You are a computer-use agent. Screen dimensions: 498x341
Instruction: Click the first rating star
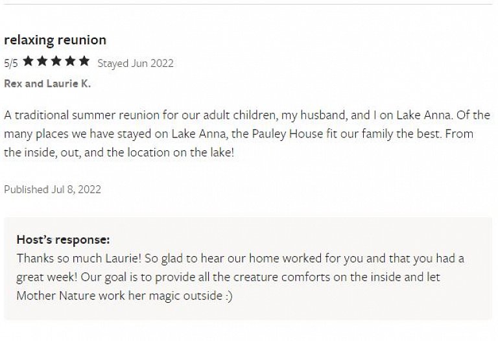pyautogui.click(x=29, y=61)
